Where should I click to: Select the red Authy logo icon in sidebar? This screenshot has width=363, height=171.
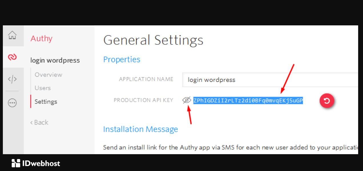(13, 57)
